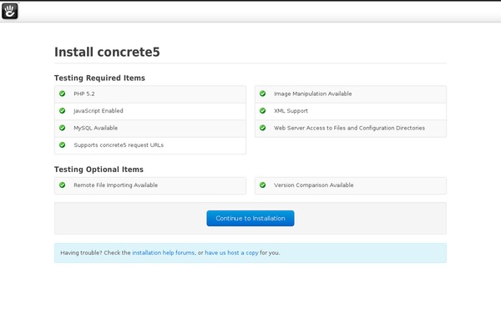Click green check icon beside XML Support
This screenshot has width=501, height=334.
click(263, 110)
